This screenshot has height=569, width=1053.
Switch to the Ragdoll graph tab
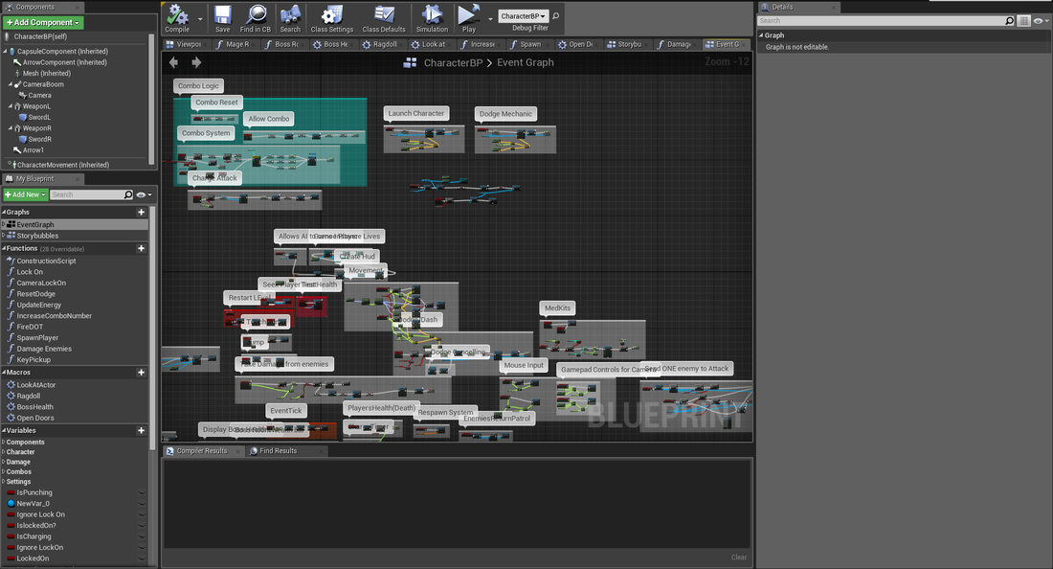coord(385,44)
